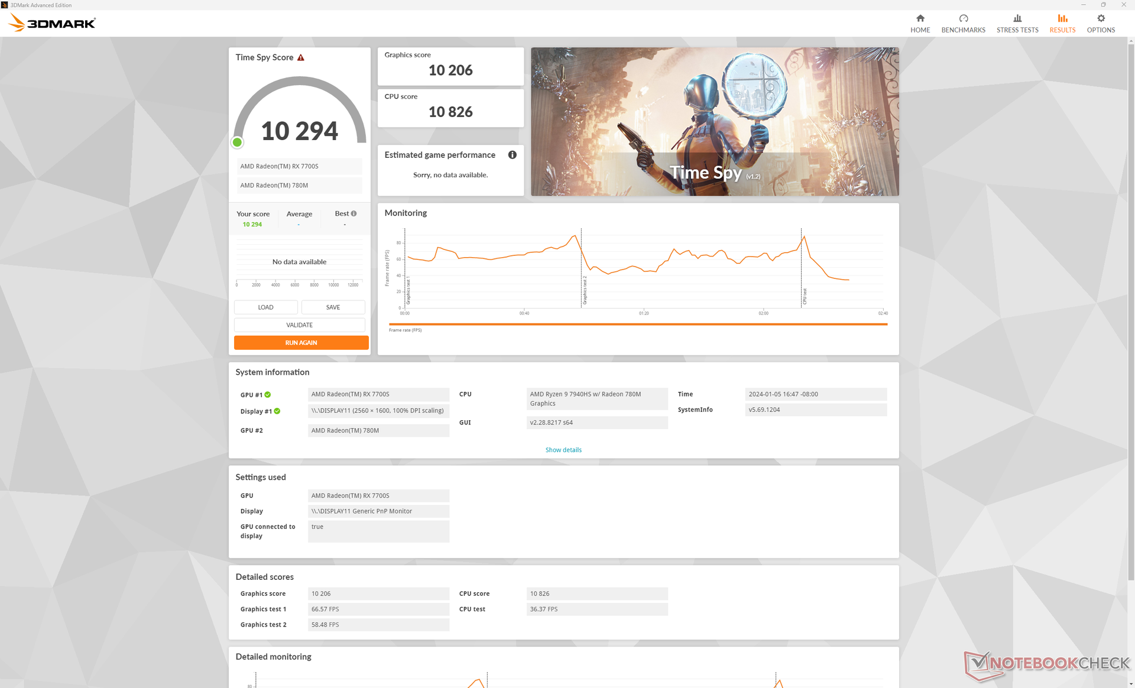This screenshot has width=1135, height=688.
Task: Open the Options gear icon
Action: [x=1101, y=18]
